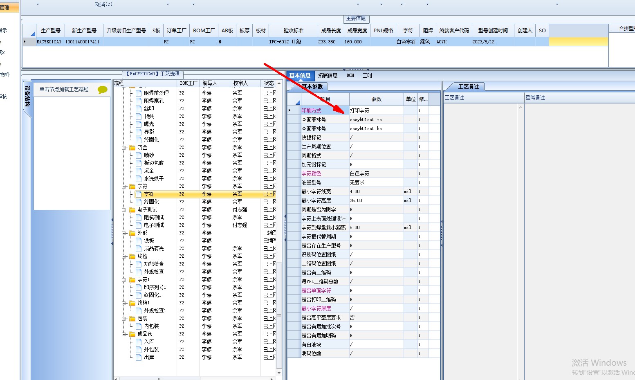Screen dimensions: 635x380
Task: Click the process tree vertical scrollbar thumb
Action: point(279,315)
